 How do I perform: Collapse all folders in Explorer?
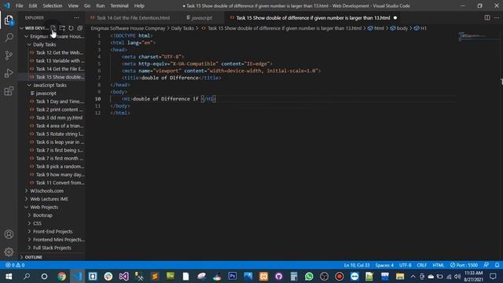[x=80, y=28]
